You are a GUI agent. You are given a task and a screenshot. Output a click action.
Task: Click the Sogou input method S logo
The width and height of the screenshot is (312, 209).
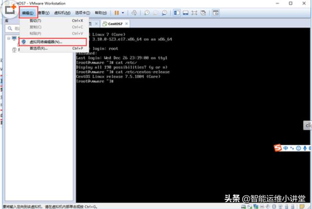tap(277, 148)
